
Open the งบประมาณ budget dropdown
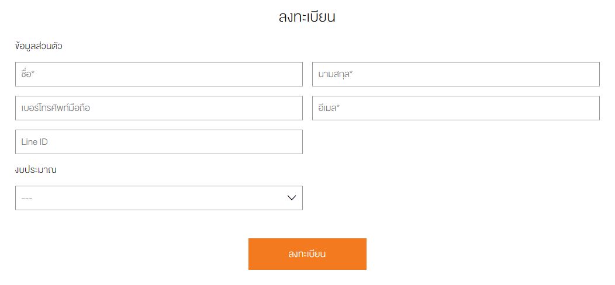click(158, 198)
